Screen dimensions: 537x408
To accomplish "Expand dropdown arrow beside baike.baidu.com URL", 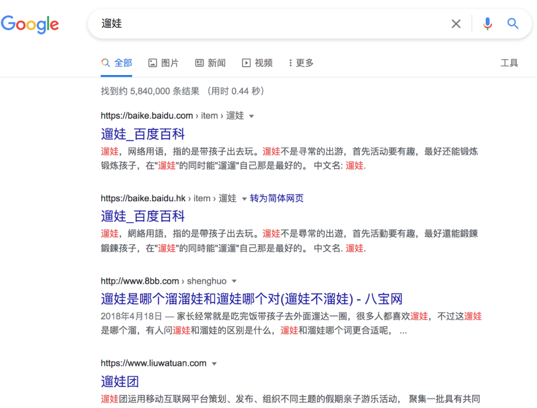I will (252, 116).
